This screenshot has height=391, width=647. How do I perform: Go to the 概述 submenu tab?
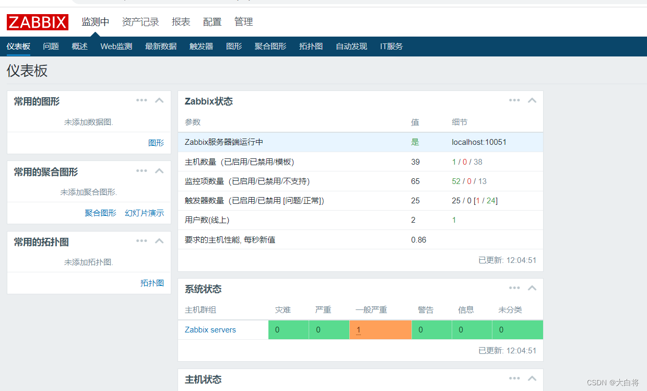(80, 47)
